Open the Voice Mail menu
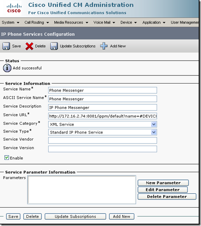201x226 pixels. coord(104,22)
